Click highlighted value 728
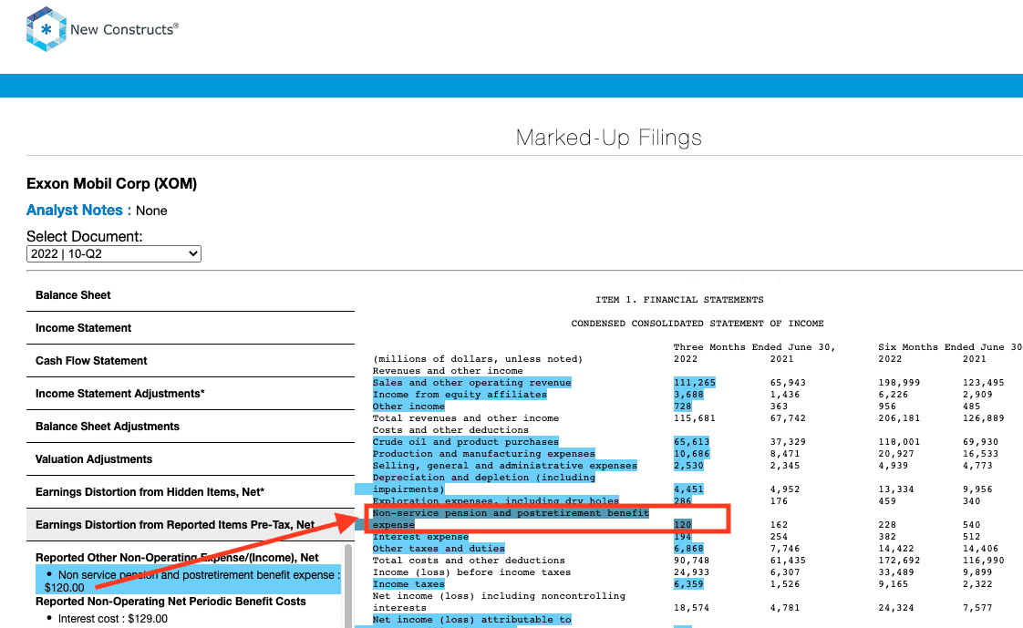Viewport: 1023px width, 628px height. click(x=682, y=407)
